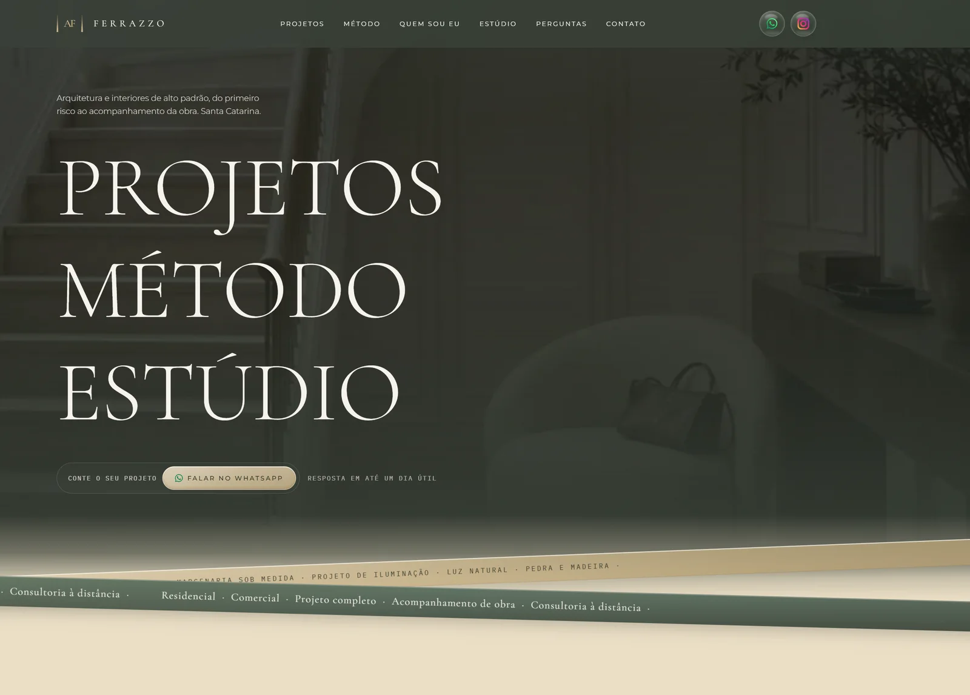Viewport: 970px width, 695px height.
Task: Click the Falar no WhatsApp button
Action: 229,478
